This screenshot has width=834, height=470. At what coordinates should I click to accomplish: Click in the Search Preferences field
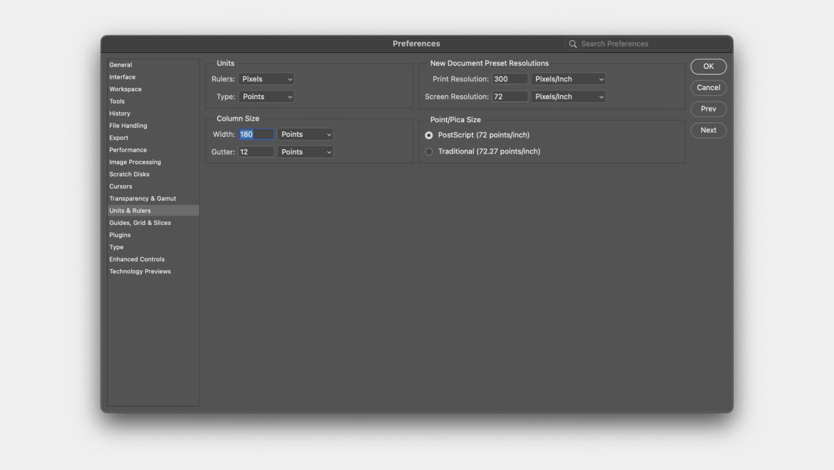click(x=652, y=44)
